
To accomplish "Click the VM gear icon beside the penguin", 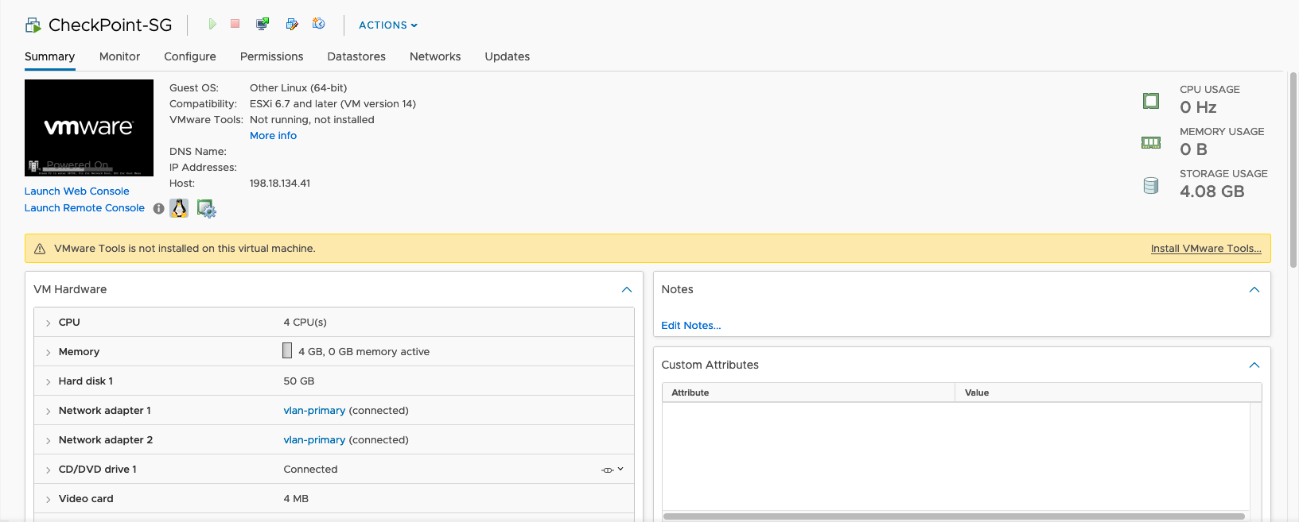I will (x=206, y=209).
